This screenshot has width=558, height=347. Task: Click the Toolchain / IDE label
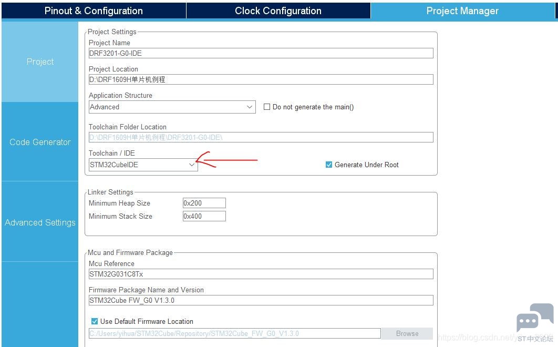pyautogui.click(x=112, y=153)
